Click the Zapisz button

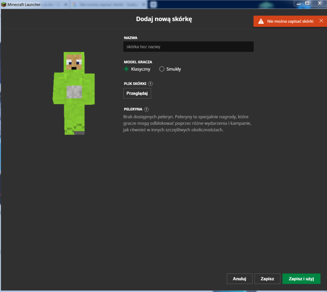coord(267,279)
